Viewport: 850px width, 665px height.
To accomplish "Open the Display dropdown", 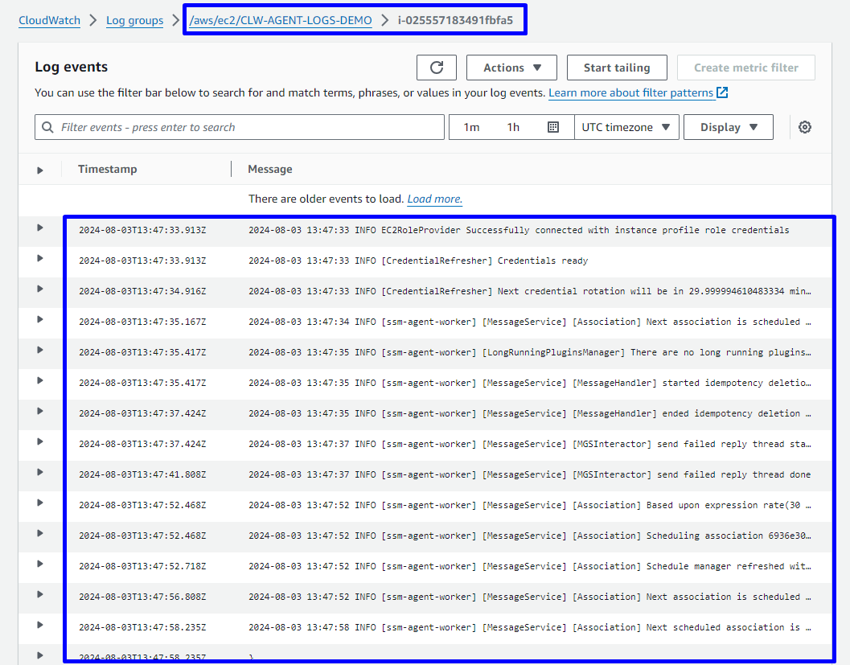I will (729, 127).
